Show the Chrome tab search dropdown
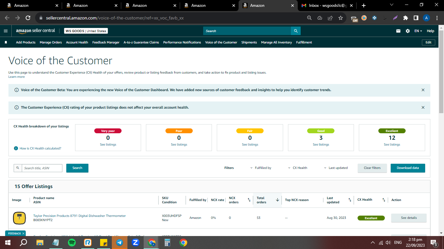444x249 pixels. [x=391, y=5]
